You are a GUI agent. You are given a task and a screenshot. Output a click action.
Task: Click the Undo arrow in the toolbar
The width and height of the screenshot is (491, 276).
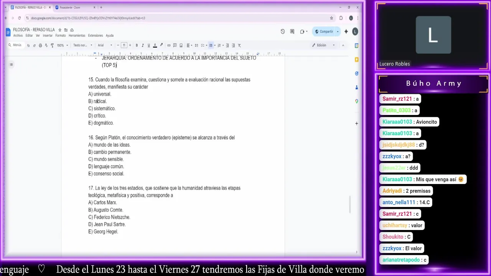click(28, 45)
